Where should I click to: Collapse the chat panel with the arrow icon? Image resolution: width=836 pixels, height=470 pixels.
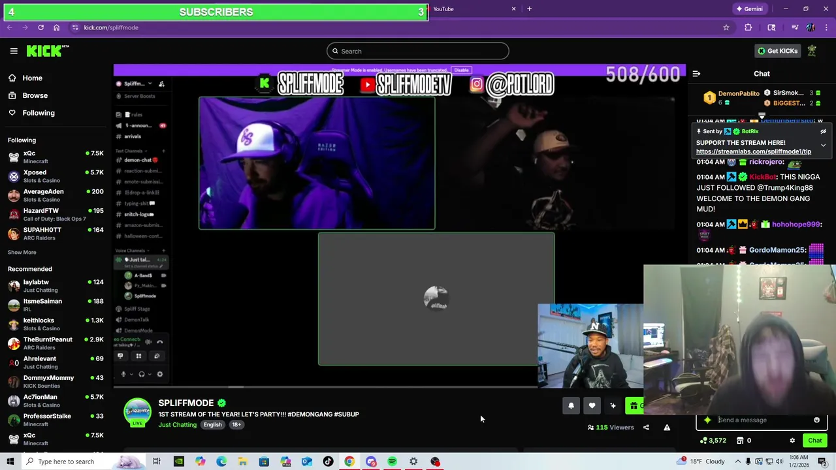click(x=696, y=74)
